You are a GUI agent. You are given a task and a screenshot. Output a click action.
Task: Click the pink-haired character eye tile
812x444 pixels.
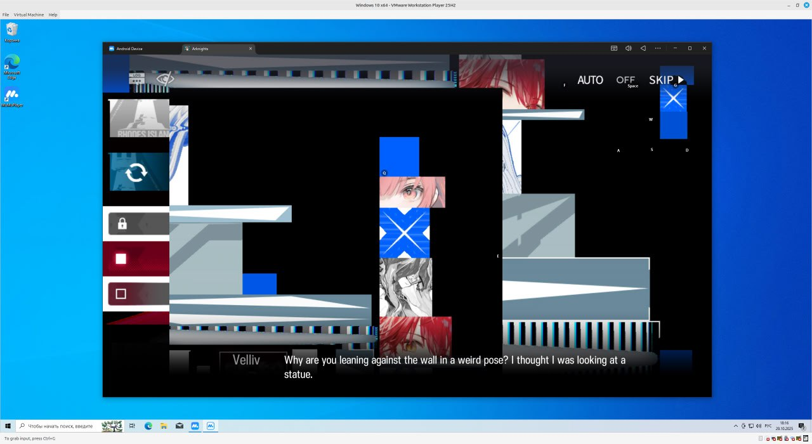[412, 192]
